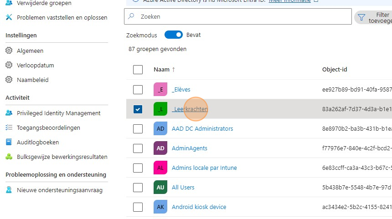392x219 pixels.
Task: Click the Verloopdatum gear icon
Action: 9,66
